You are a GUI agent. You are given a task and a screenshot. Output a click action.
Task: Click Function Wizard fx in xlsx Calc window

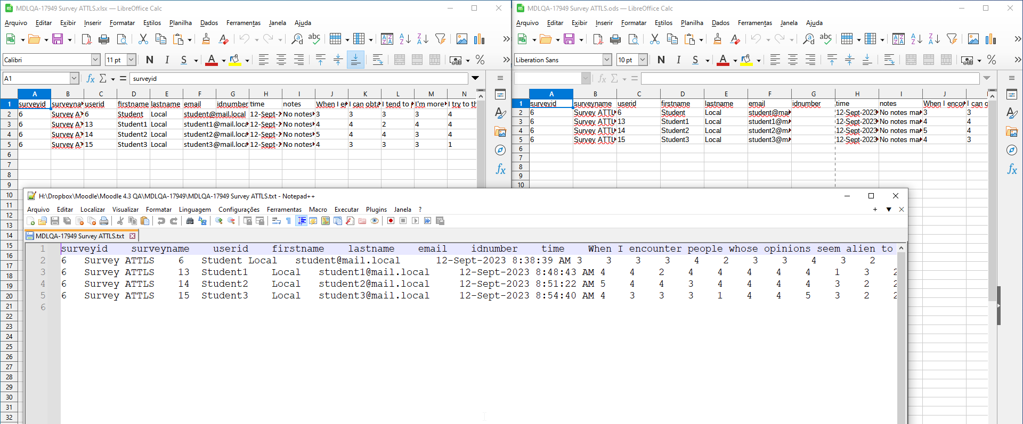90,79
